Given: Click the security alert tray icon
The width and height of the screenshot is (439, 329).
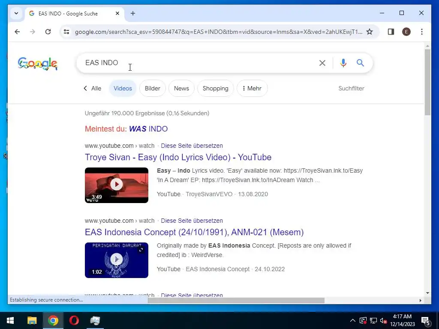Looking at the screenshot, I should click(363, 320).
